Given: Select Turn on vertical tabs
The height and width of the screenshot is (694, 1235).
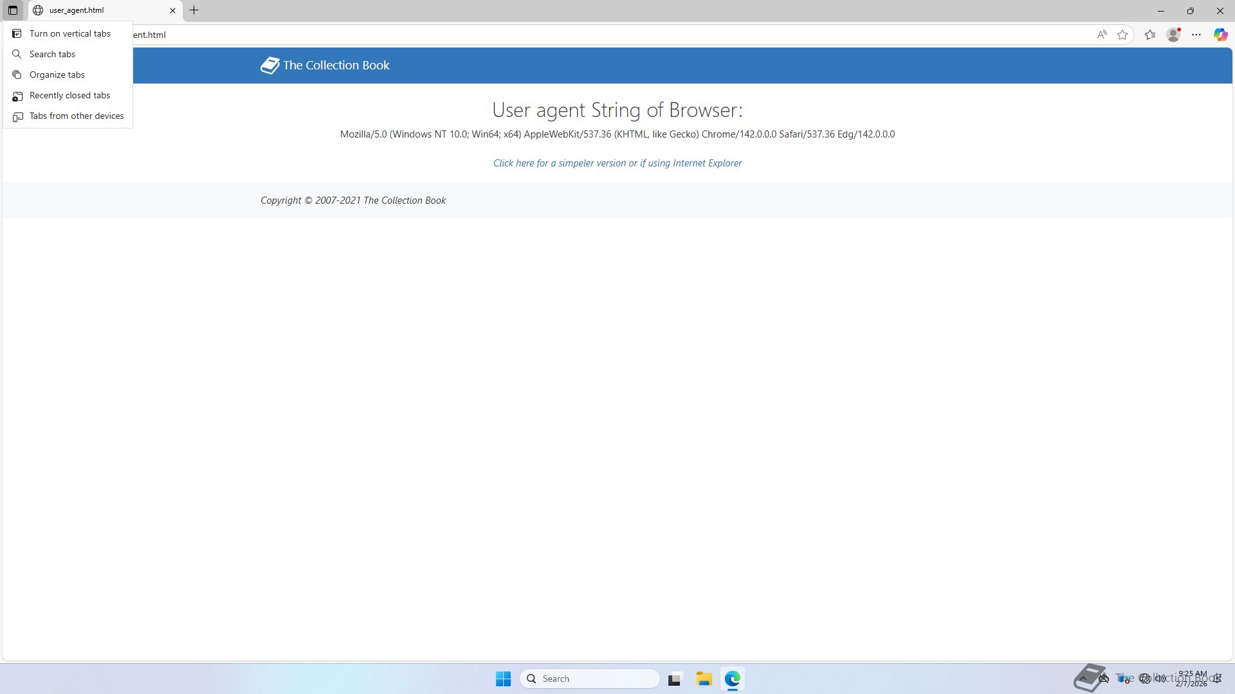Looking at the screenshot, I should (69, 33).
